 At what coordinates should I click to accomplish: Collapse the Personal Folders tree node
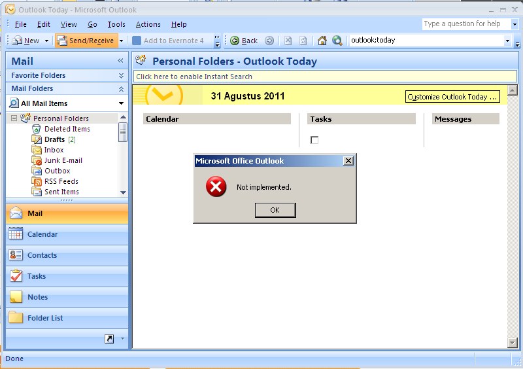point(14,118)
